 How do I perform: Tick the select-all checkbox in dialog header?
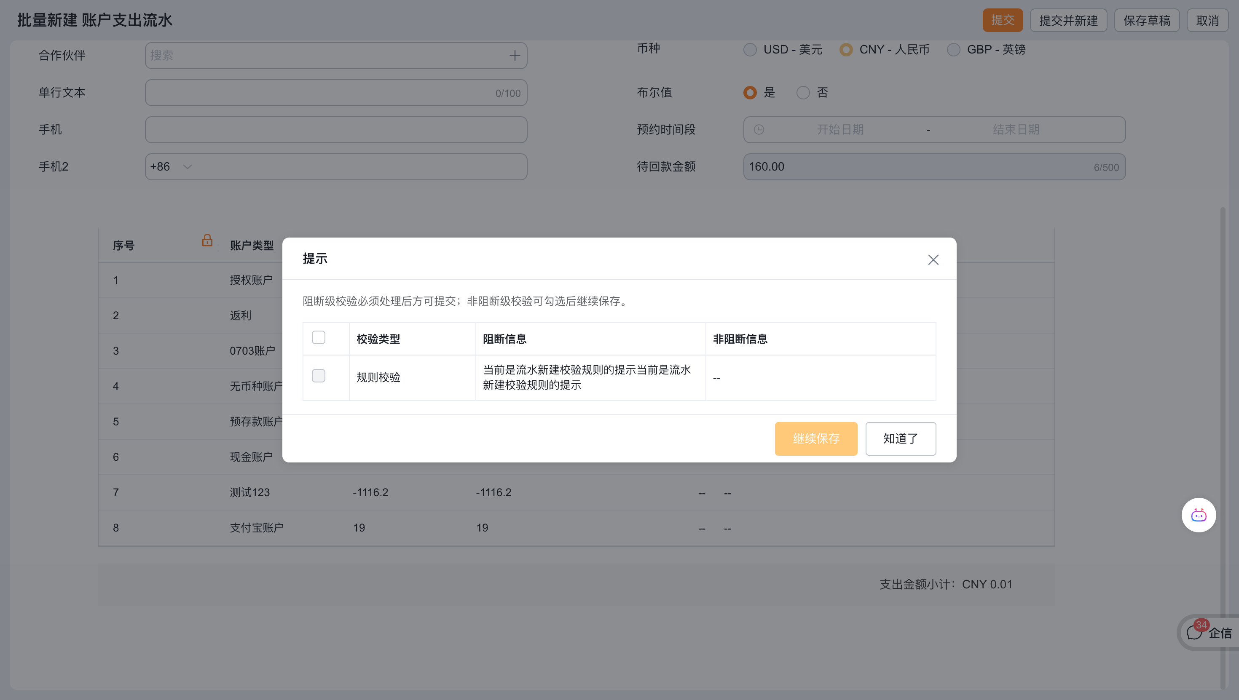(319, 337)
